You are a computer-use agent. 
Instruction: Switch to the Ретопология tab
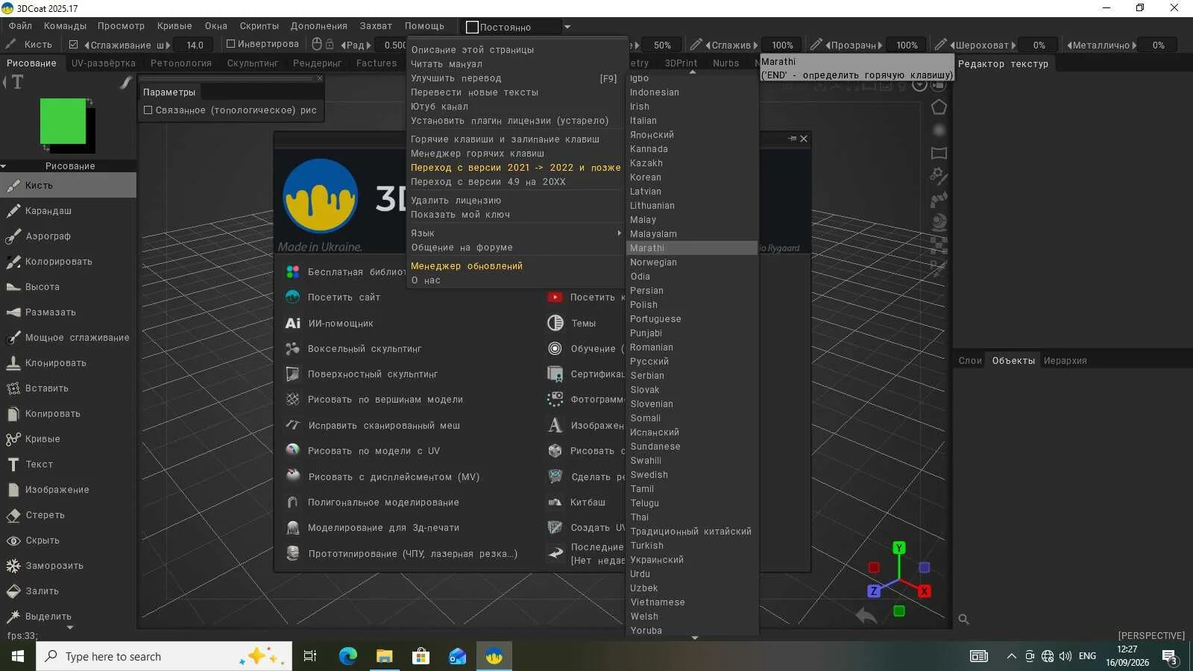(181, 63)
